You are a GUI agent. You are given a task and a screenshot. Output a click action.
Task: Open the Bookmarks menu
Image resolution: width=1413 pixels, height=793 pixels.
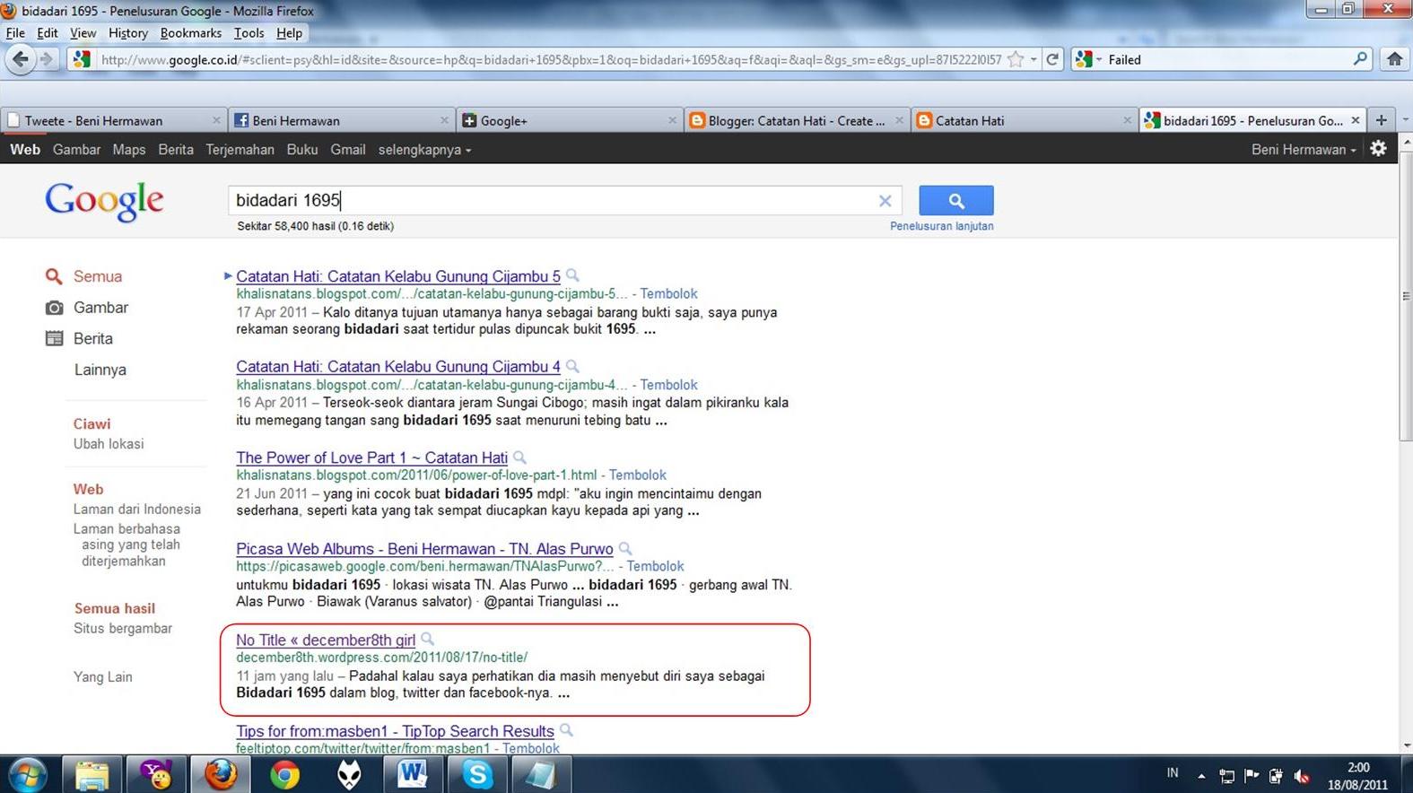pyautogui.click(x=191, y=33)
